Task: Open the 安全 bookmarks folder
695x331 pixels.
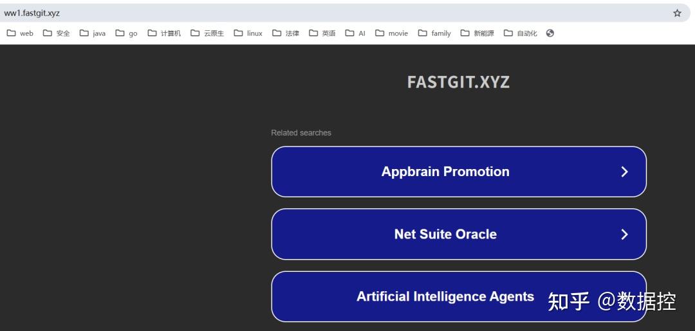Action: (56, 33)
